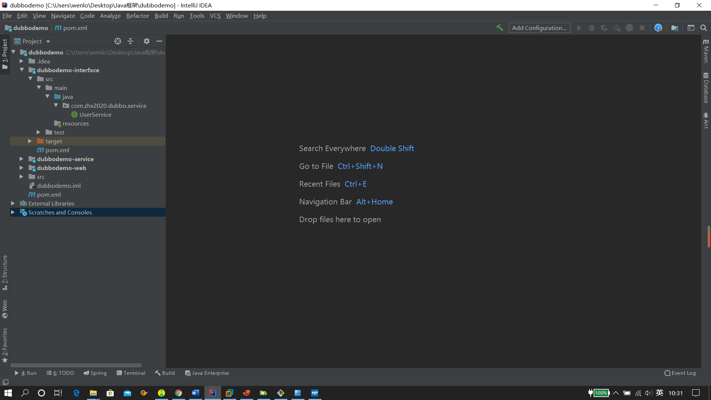Open the Event Log
711x400 pixels.
(x=680, y=373)
